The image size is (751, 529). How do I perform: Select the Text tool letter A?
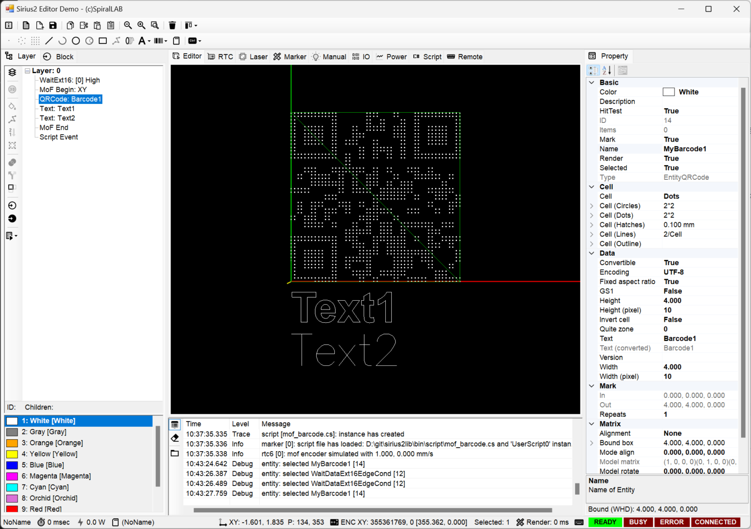click(x=142, y=41)
